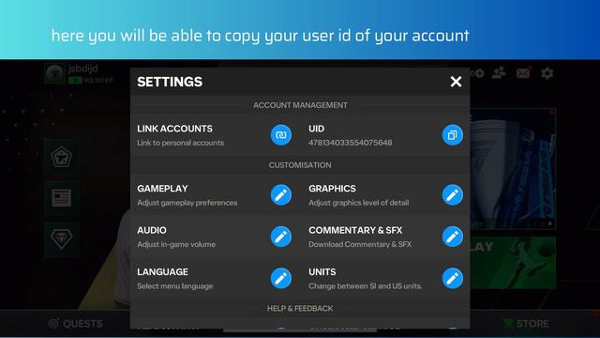This screenshot has width=600, height=338.
Task: Click the LANGUAGE label
Action: [162, 272]
